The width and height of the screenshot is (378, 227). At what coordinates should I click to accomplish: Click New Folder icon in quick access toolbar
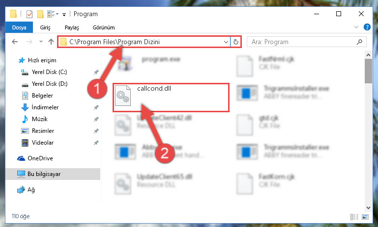40,14
